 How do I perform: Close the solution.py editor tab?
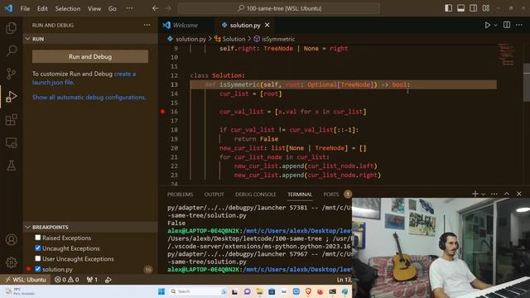[267, 25]
